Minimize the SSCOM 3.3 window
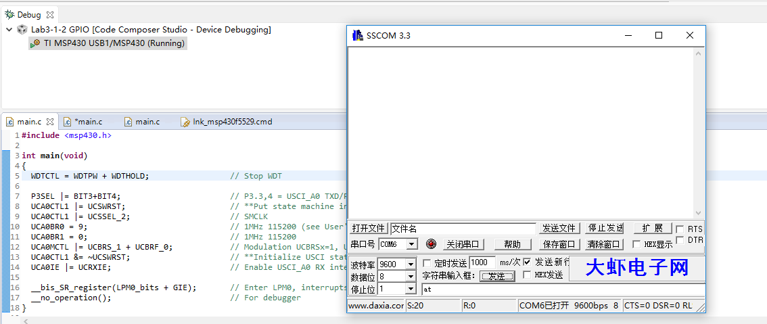The image size is (767, 324). point(628,35)
